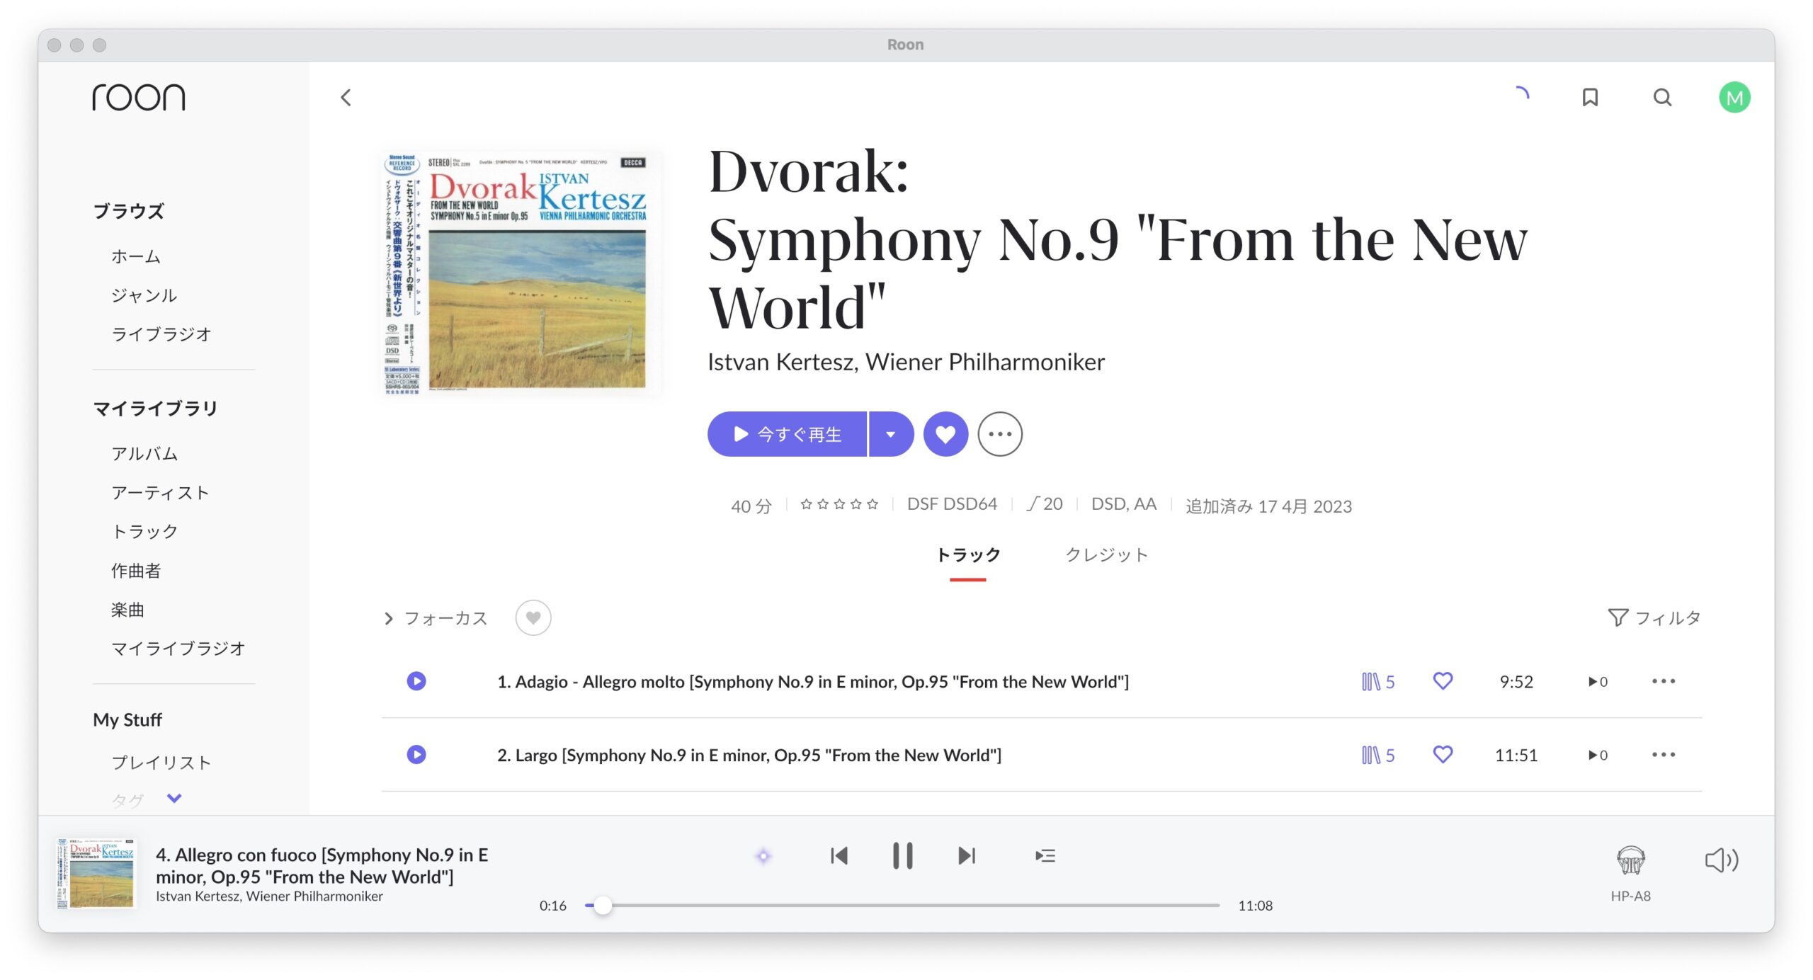Open 作曲者 in the sidebar
This screenshot has height=980, width=1813.
point(136,571)
